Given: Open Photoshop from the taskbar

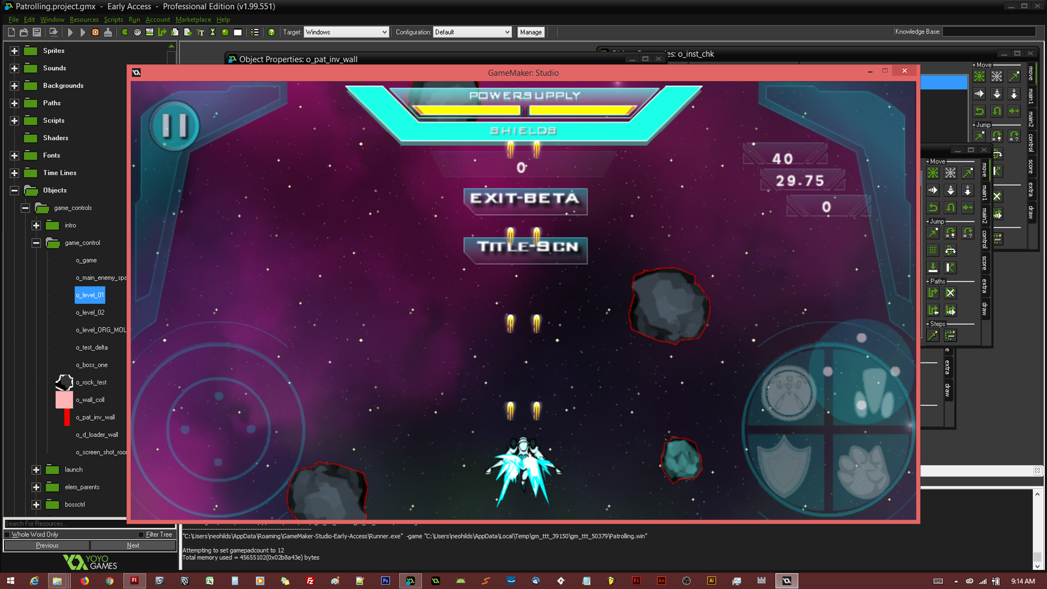Looking at the screenshot, I should 385,580.
